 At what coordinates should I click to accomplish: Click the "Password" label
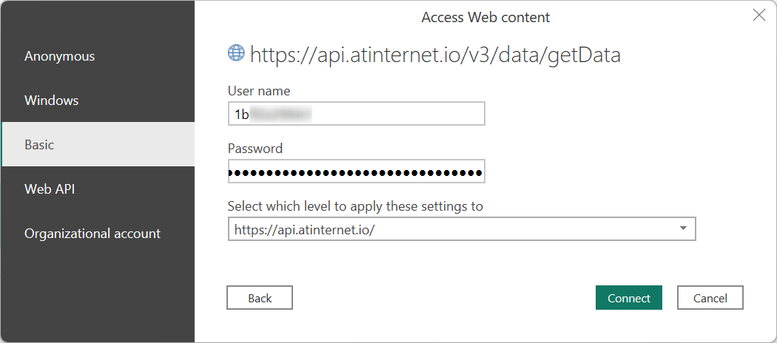click(255, 149)
